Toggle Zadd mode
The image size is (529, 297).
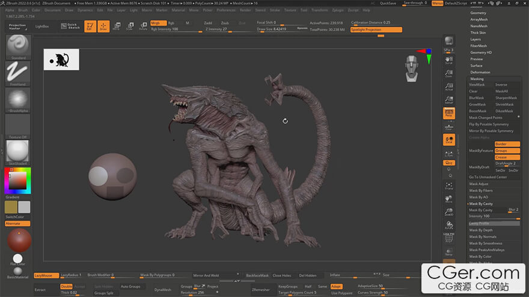pyautogui.click(x=208, y=23)
